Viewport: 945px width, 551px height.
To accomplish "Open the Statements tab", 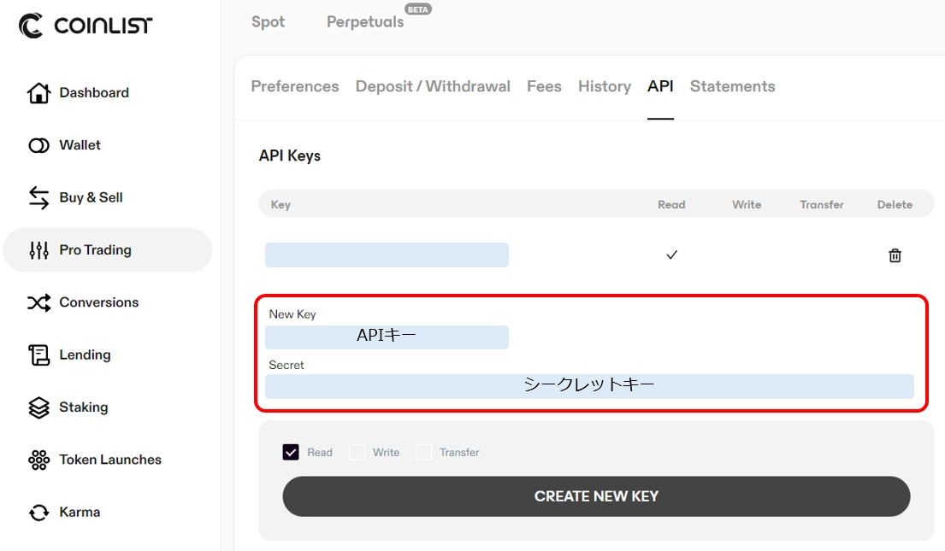I will click(732, 86).
